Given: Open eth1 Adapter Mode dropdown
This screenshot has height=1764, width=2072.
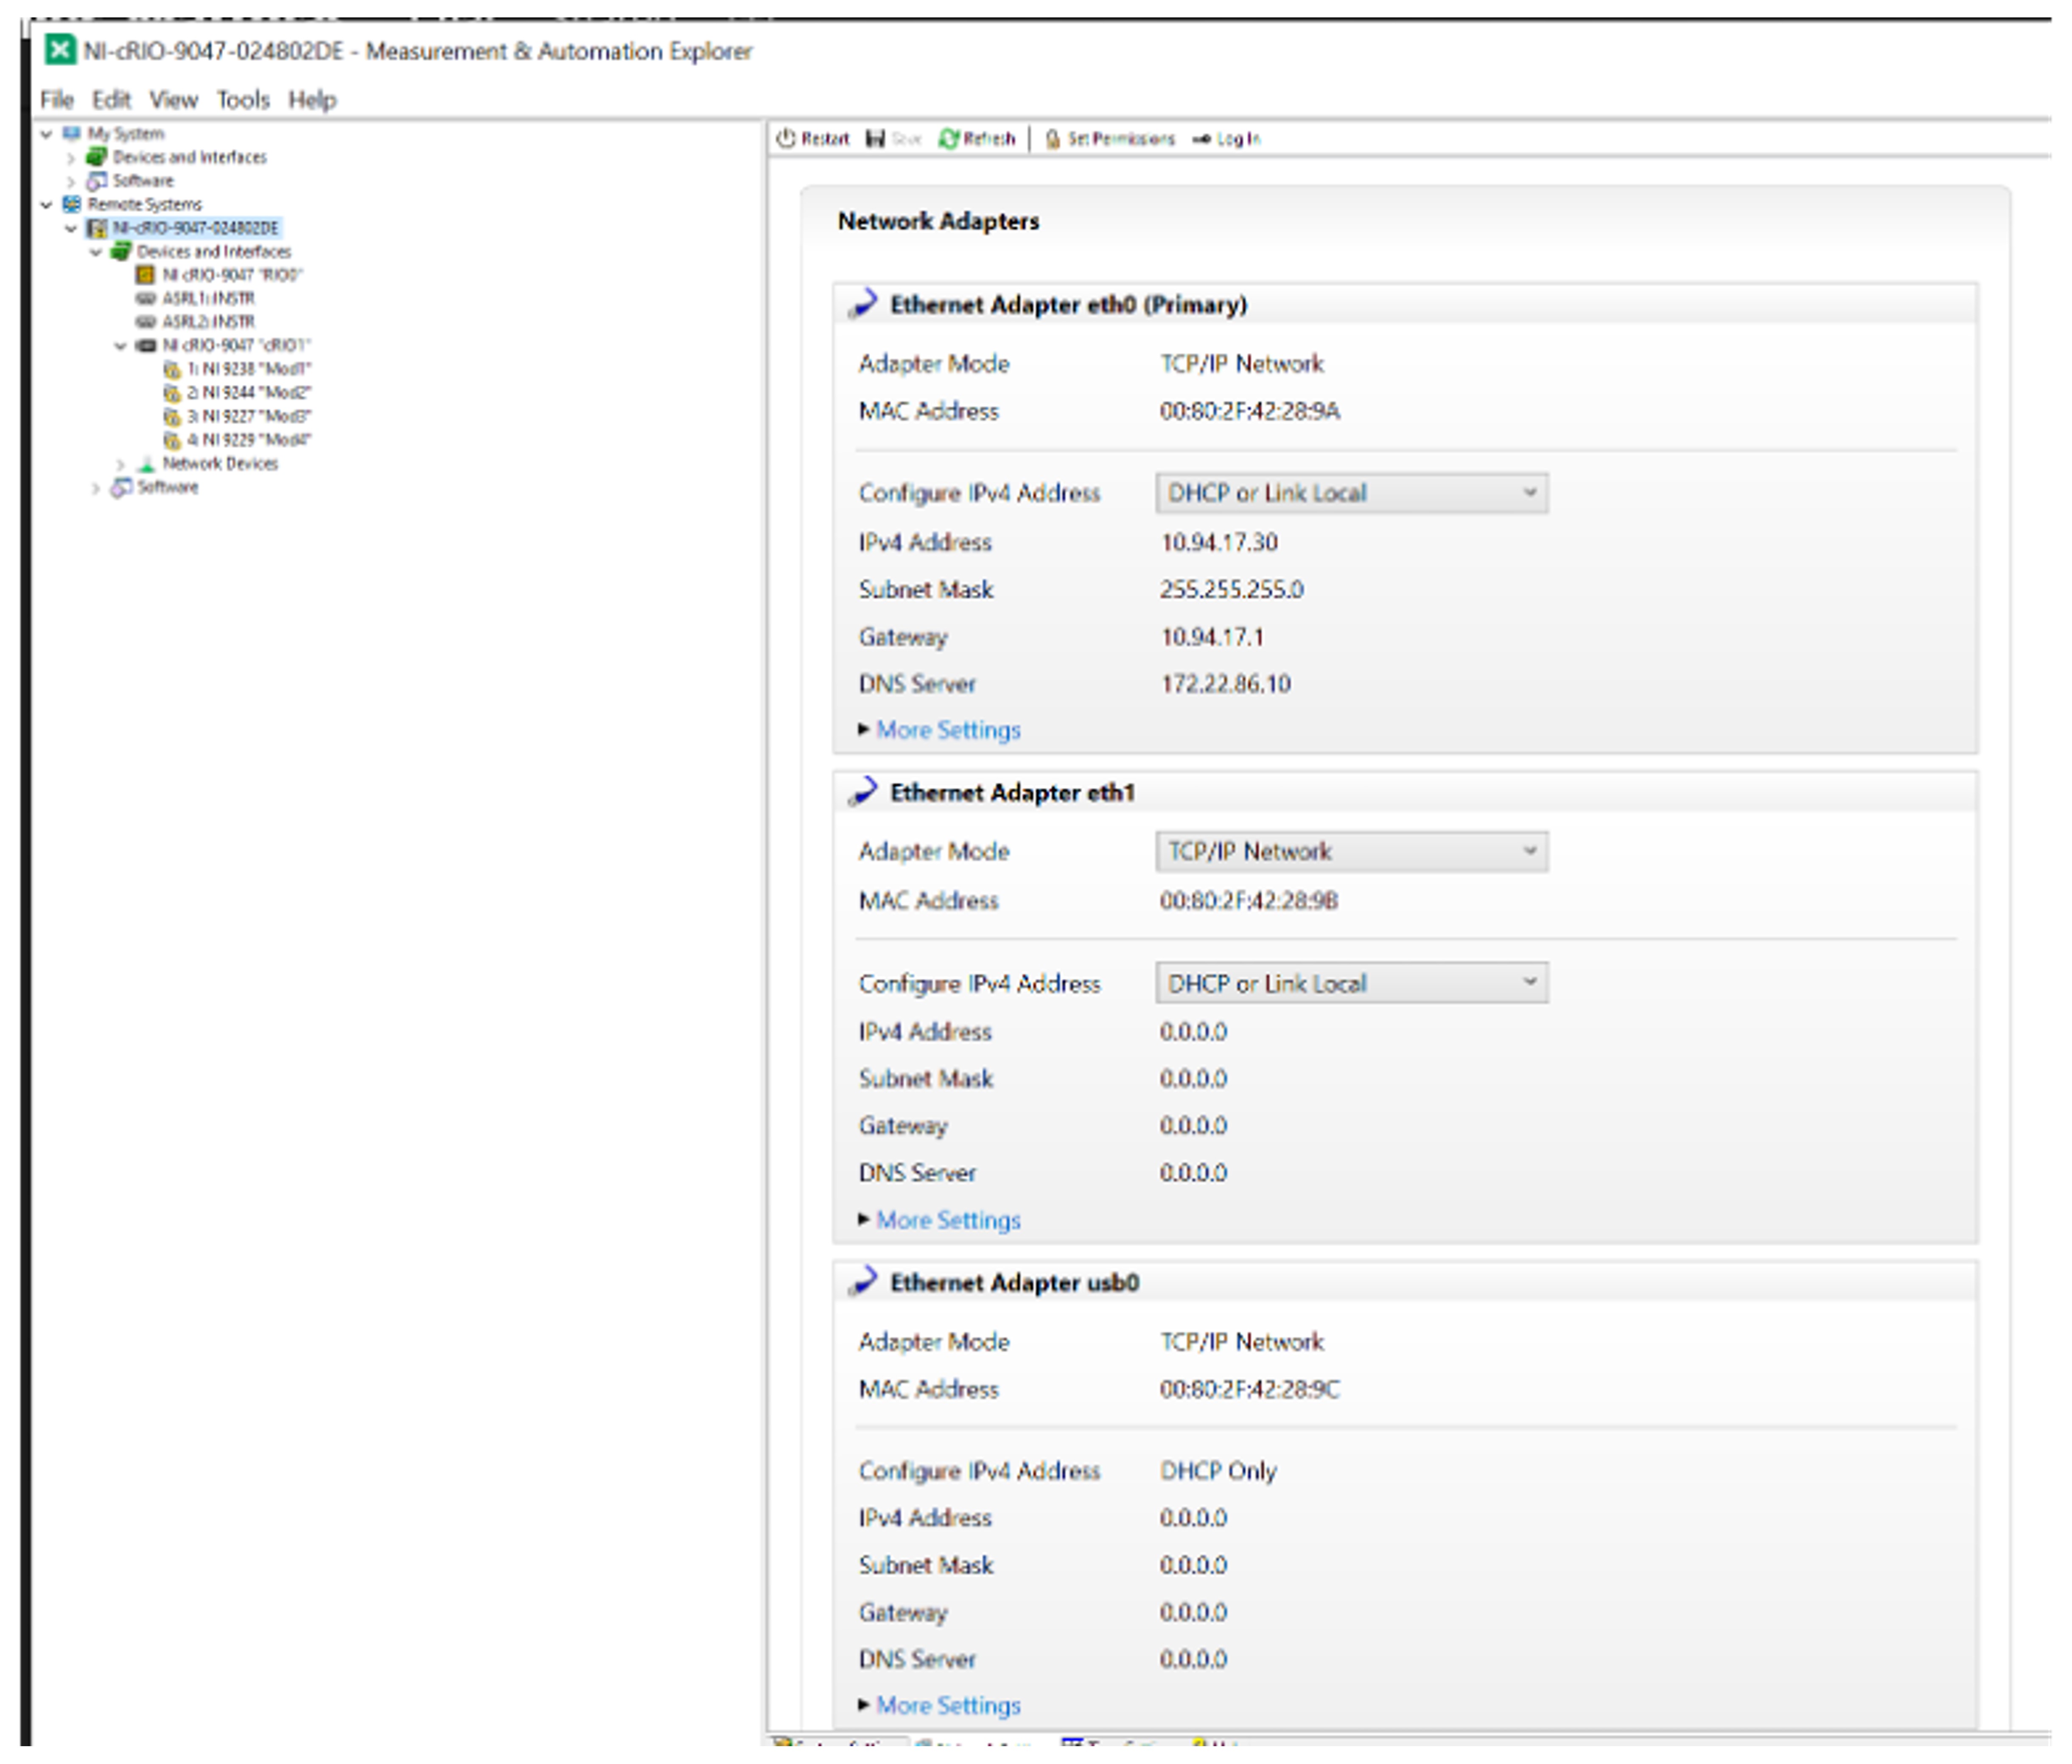Looking at the screenshot, I should 1351,851.
